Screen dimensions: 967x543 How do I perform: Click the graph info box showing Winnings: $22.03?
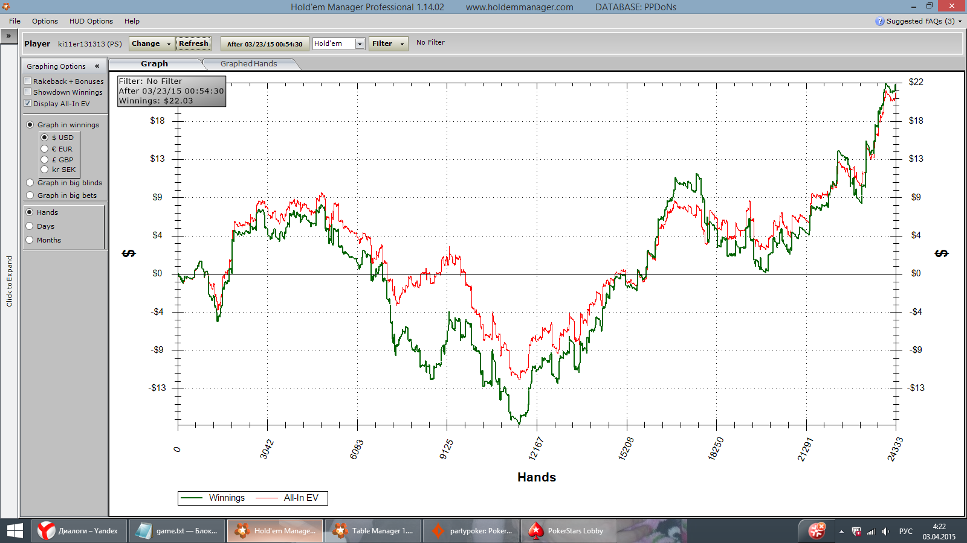[x=172, y=91]
